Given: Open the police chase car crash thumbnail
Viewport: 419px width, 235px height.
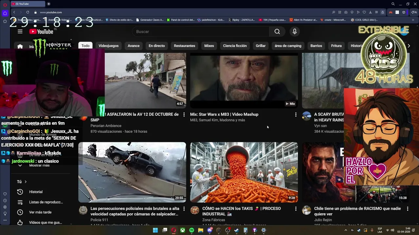Looking at the screenshot, I should pos(132,172).
